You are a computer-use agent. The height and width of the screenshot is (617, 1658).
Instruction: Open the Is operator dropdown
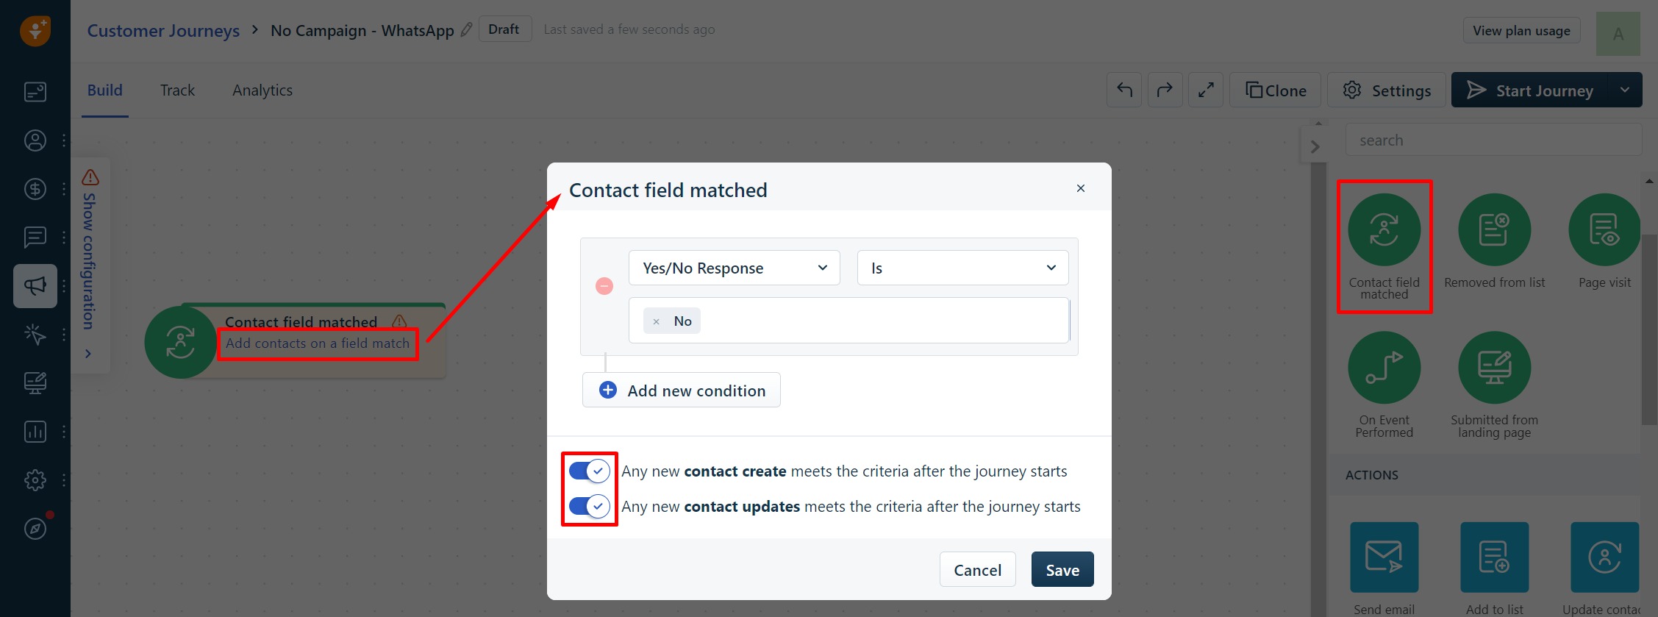tap(962, 268)
